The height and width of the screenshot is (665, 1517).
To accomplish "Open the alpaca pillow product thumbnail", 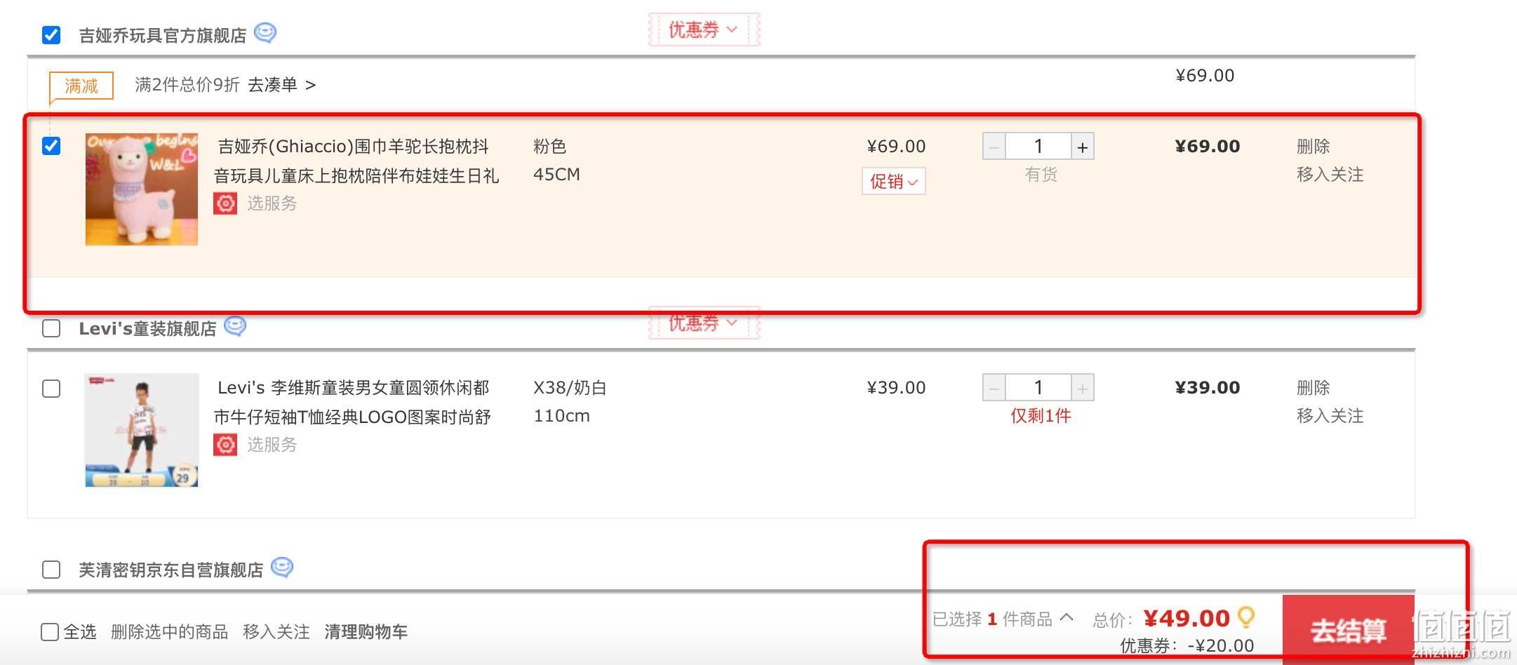I will click(x=142, y=189).
